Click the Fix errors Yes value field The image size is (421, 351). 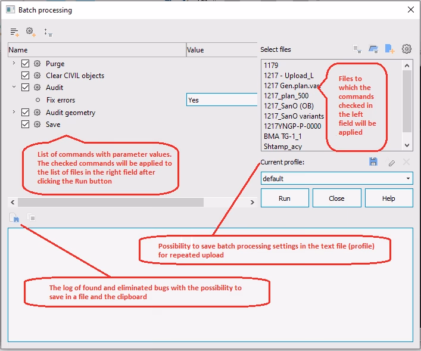(222, 100)
